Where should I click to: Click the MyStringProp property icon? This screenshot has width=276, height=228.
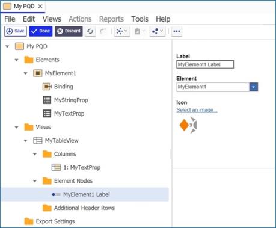[x=47, y=100]
